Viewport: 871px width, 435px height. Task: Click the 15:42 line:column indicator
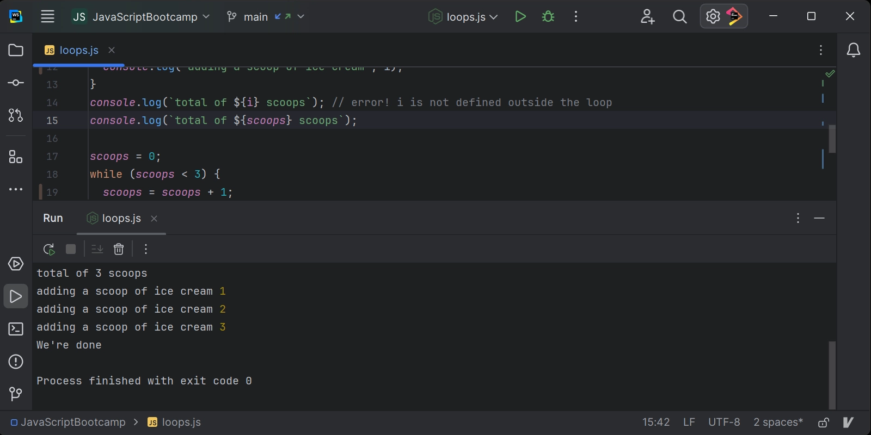(656, 422)
